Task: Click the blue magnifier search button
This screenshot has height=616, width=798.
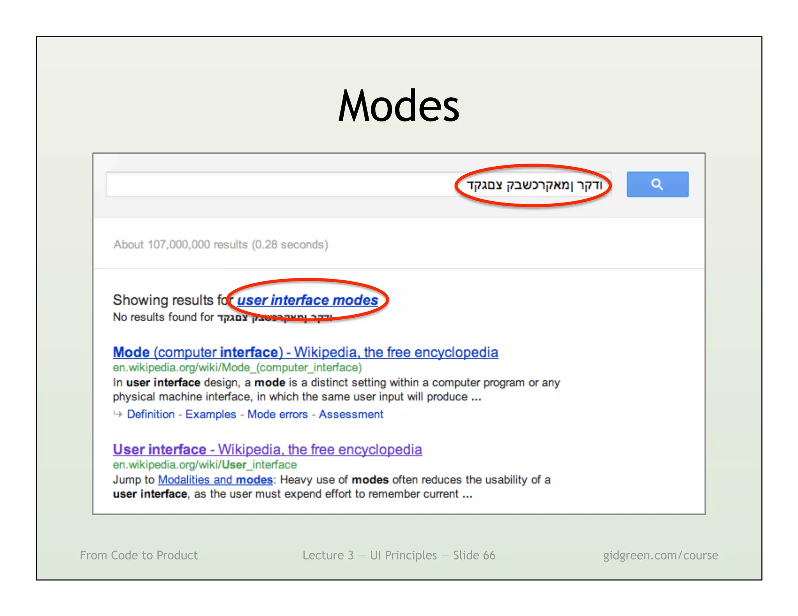Action: (x=657, y=184)
